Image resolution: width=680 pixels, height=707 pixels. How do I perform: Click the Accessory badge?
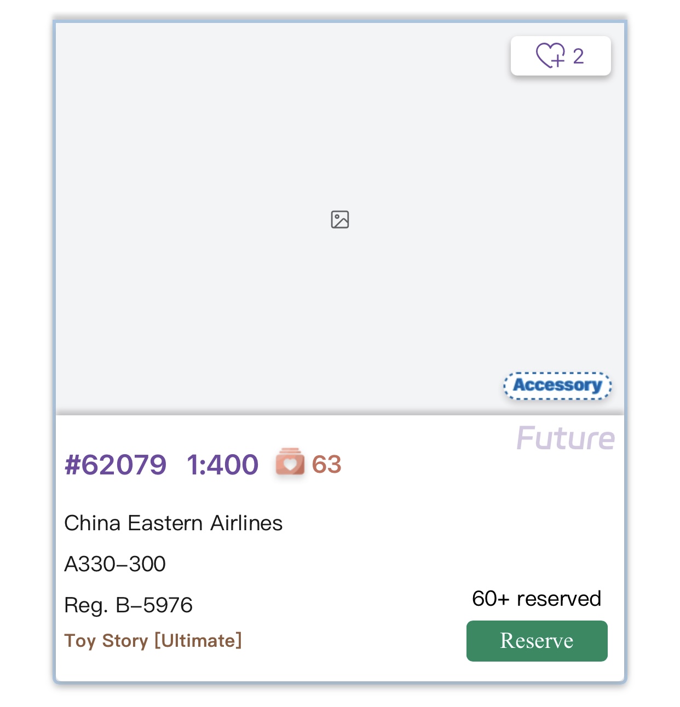(557, 385)
